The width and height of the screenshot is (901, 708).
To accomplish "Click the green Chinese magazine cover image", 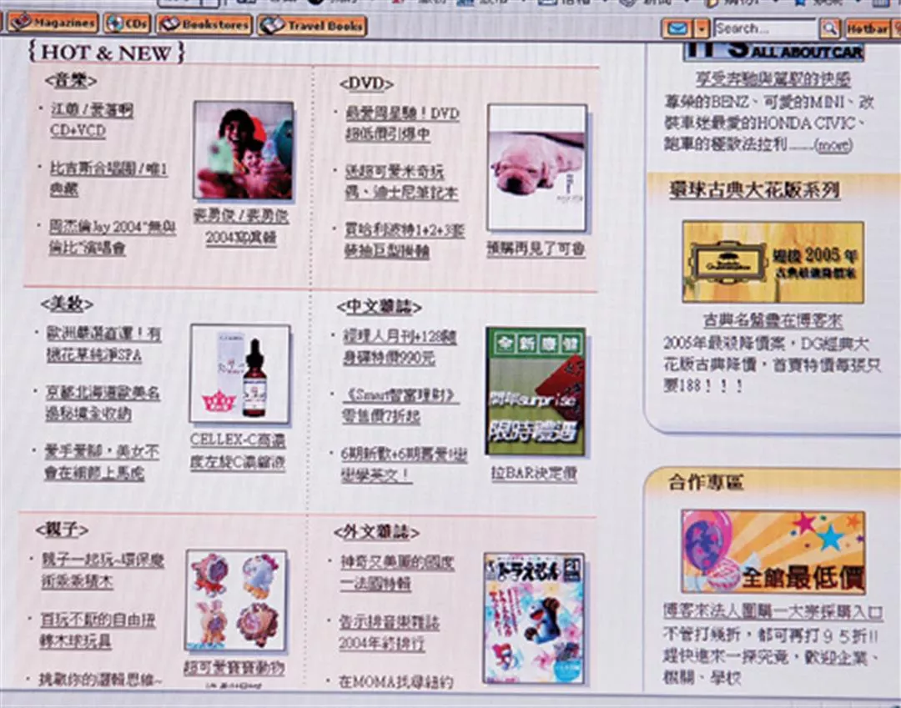I will point(536,391).
